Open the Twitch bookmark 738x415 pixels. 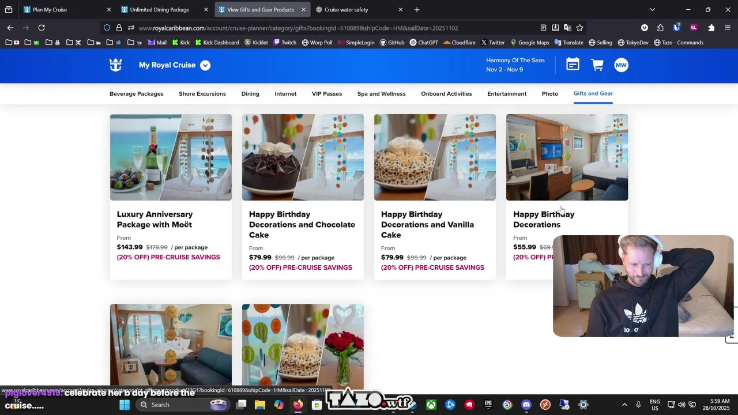click(x=285, y=43)
